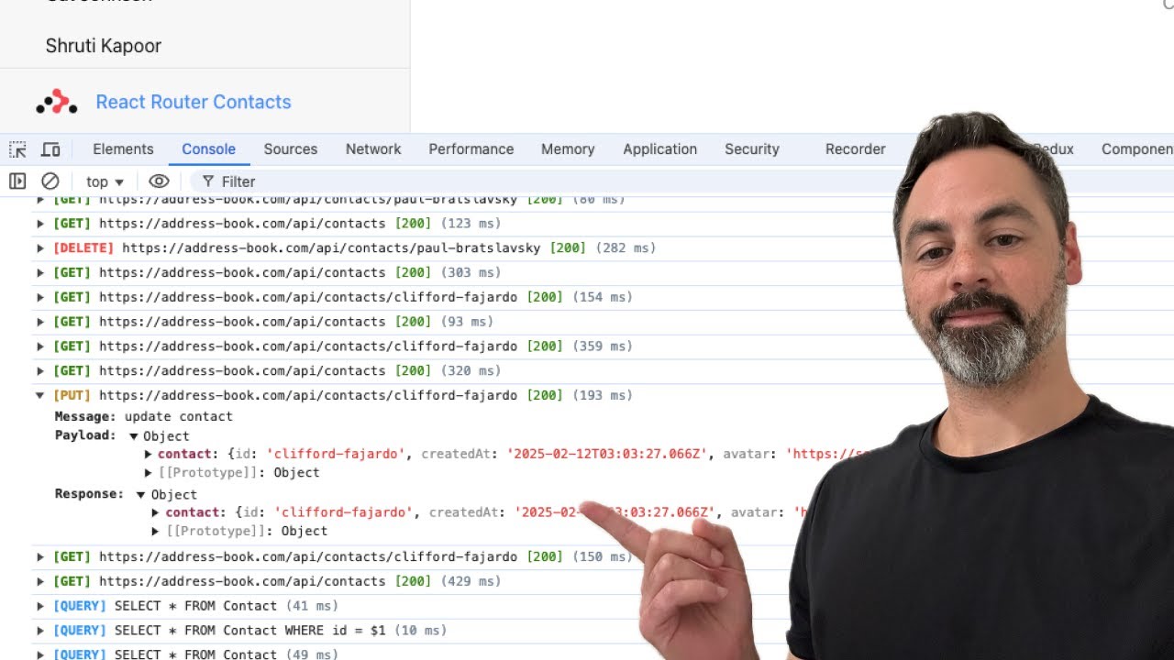Expand GET clifford-fajardo entry at 150 ms
The height and width of the screenshot is (660, 1174).
coord(39,557)
